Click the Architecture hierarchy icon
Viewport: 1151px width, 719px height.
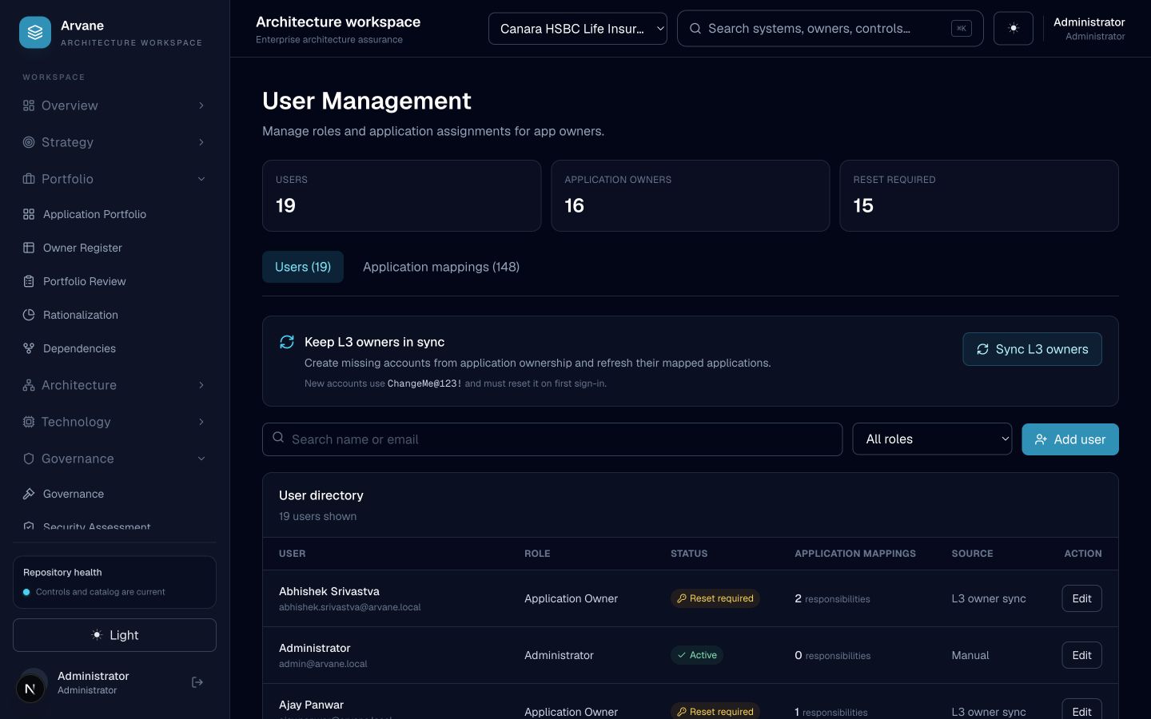pyautogui.click(x=29, y=385)
